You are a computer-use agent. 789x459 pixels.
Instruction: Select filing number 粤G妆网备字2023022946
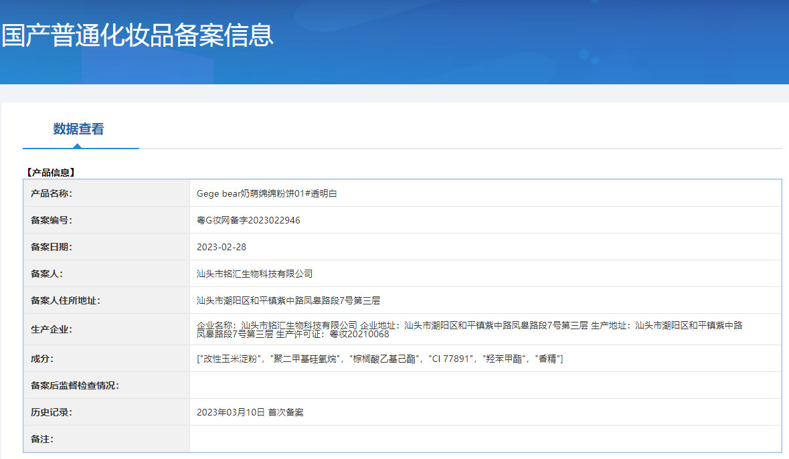(x=248, y=220)
